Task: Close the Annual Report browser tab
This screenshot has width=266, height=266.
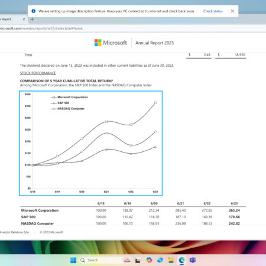Action: click(24, 19)
